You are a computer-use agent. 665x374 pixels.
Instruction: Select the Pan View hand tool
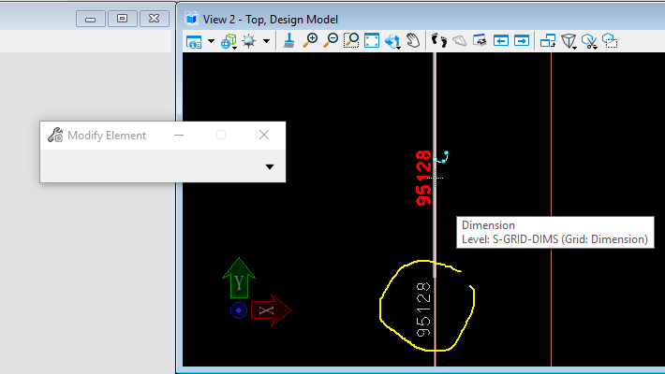[413, 40]
